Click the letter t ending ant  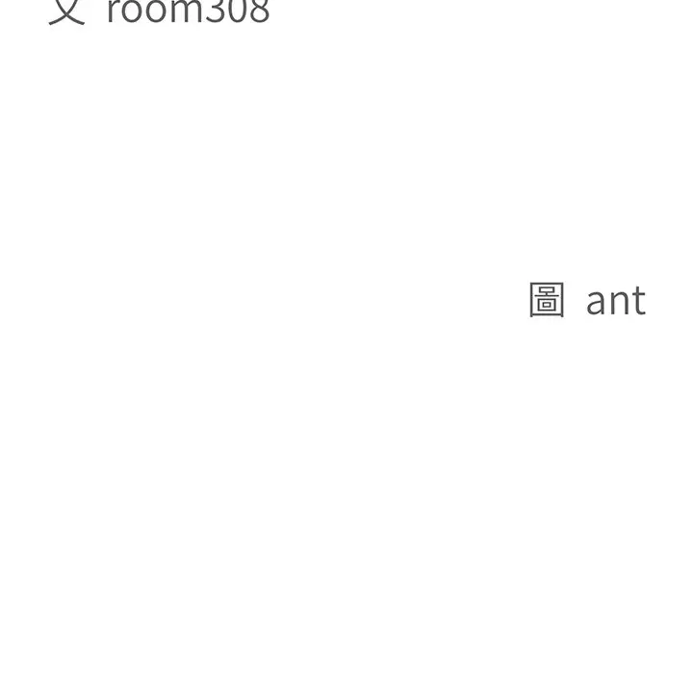[x=638, y=301]
